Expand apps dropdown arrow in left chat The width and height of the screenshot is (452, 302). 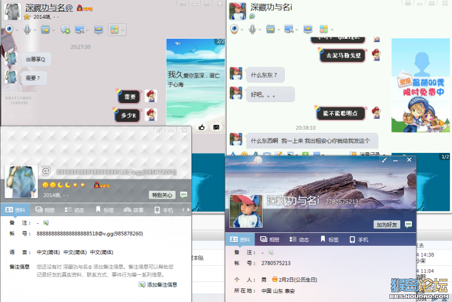(x=123, y=30)
